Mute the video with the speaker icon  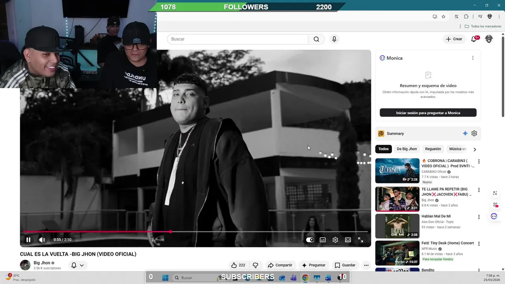42,240
